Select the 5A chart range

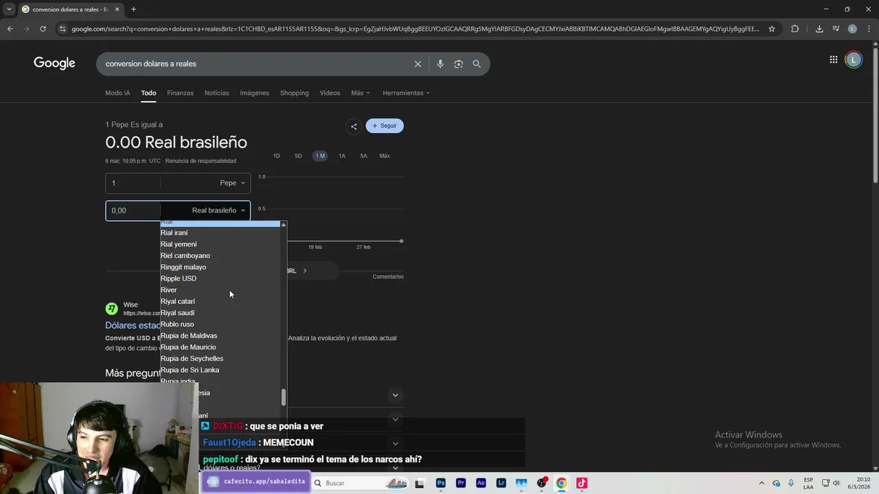(363, 156)
